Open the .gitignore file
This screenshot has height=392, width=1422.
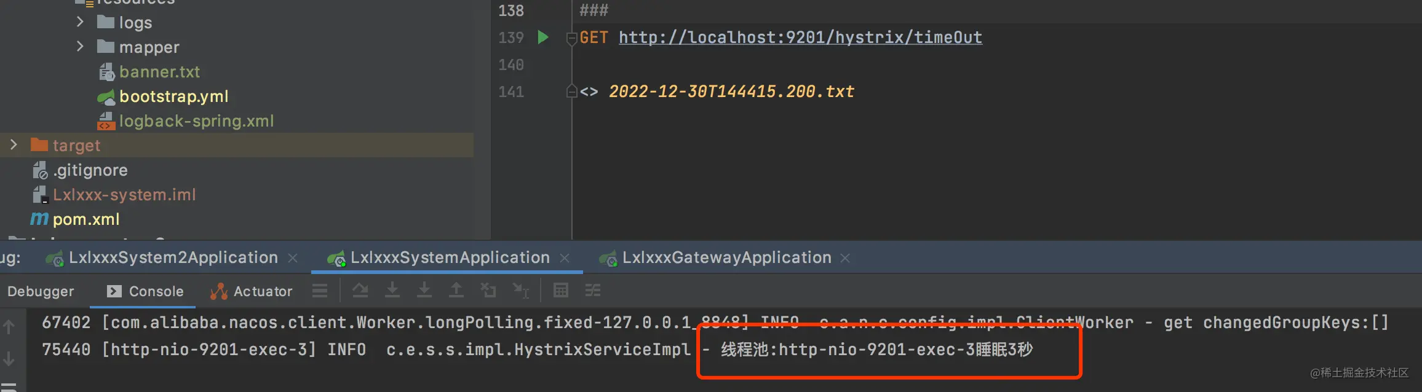pos(80,170)
